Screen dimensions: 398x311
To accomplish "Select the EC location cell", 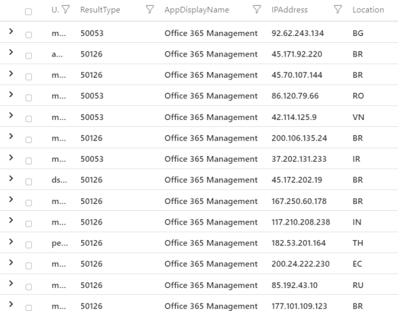I will coord(357,264).
